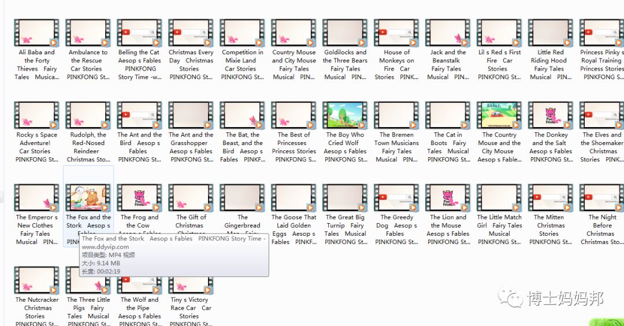Screen dimensions: 624x326
Task: Select The Lion and the Mouse video
Action: coord(448,198)
